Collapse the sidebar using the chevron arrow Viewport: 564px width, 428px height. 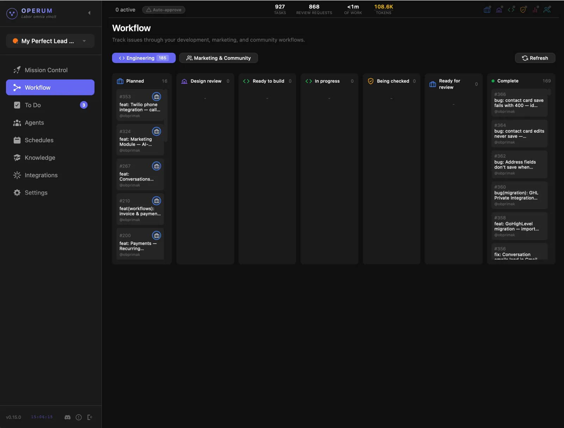click(89, 13)
